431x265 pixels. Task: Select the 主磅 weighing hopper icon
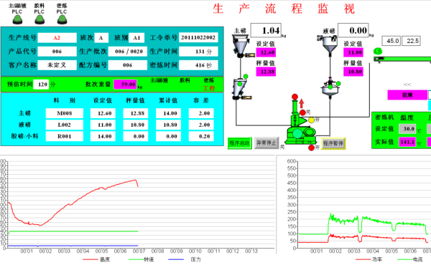(x=241, y=46)
